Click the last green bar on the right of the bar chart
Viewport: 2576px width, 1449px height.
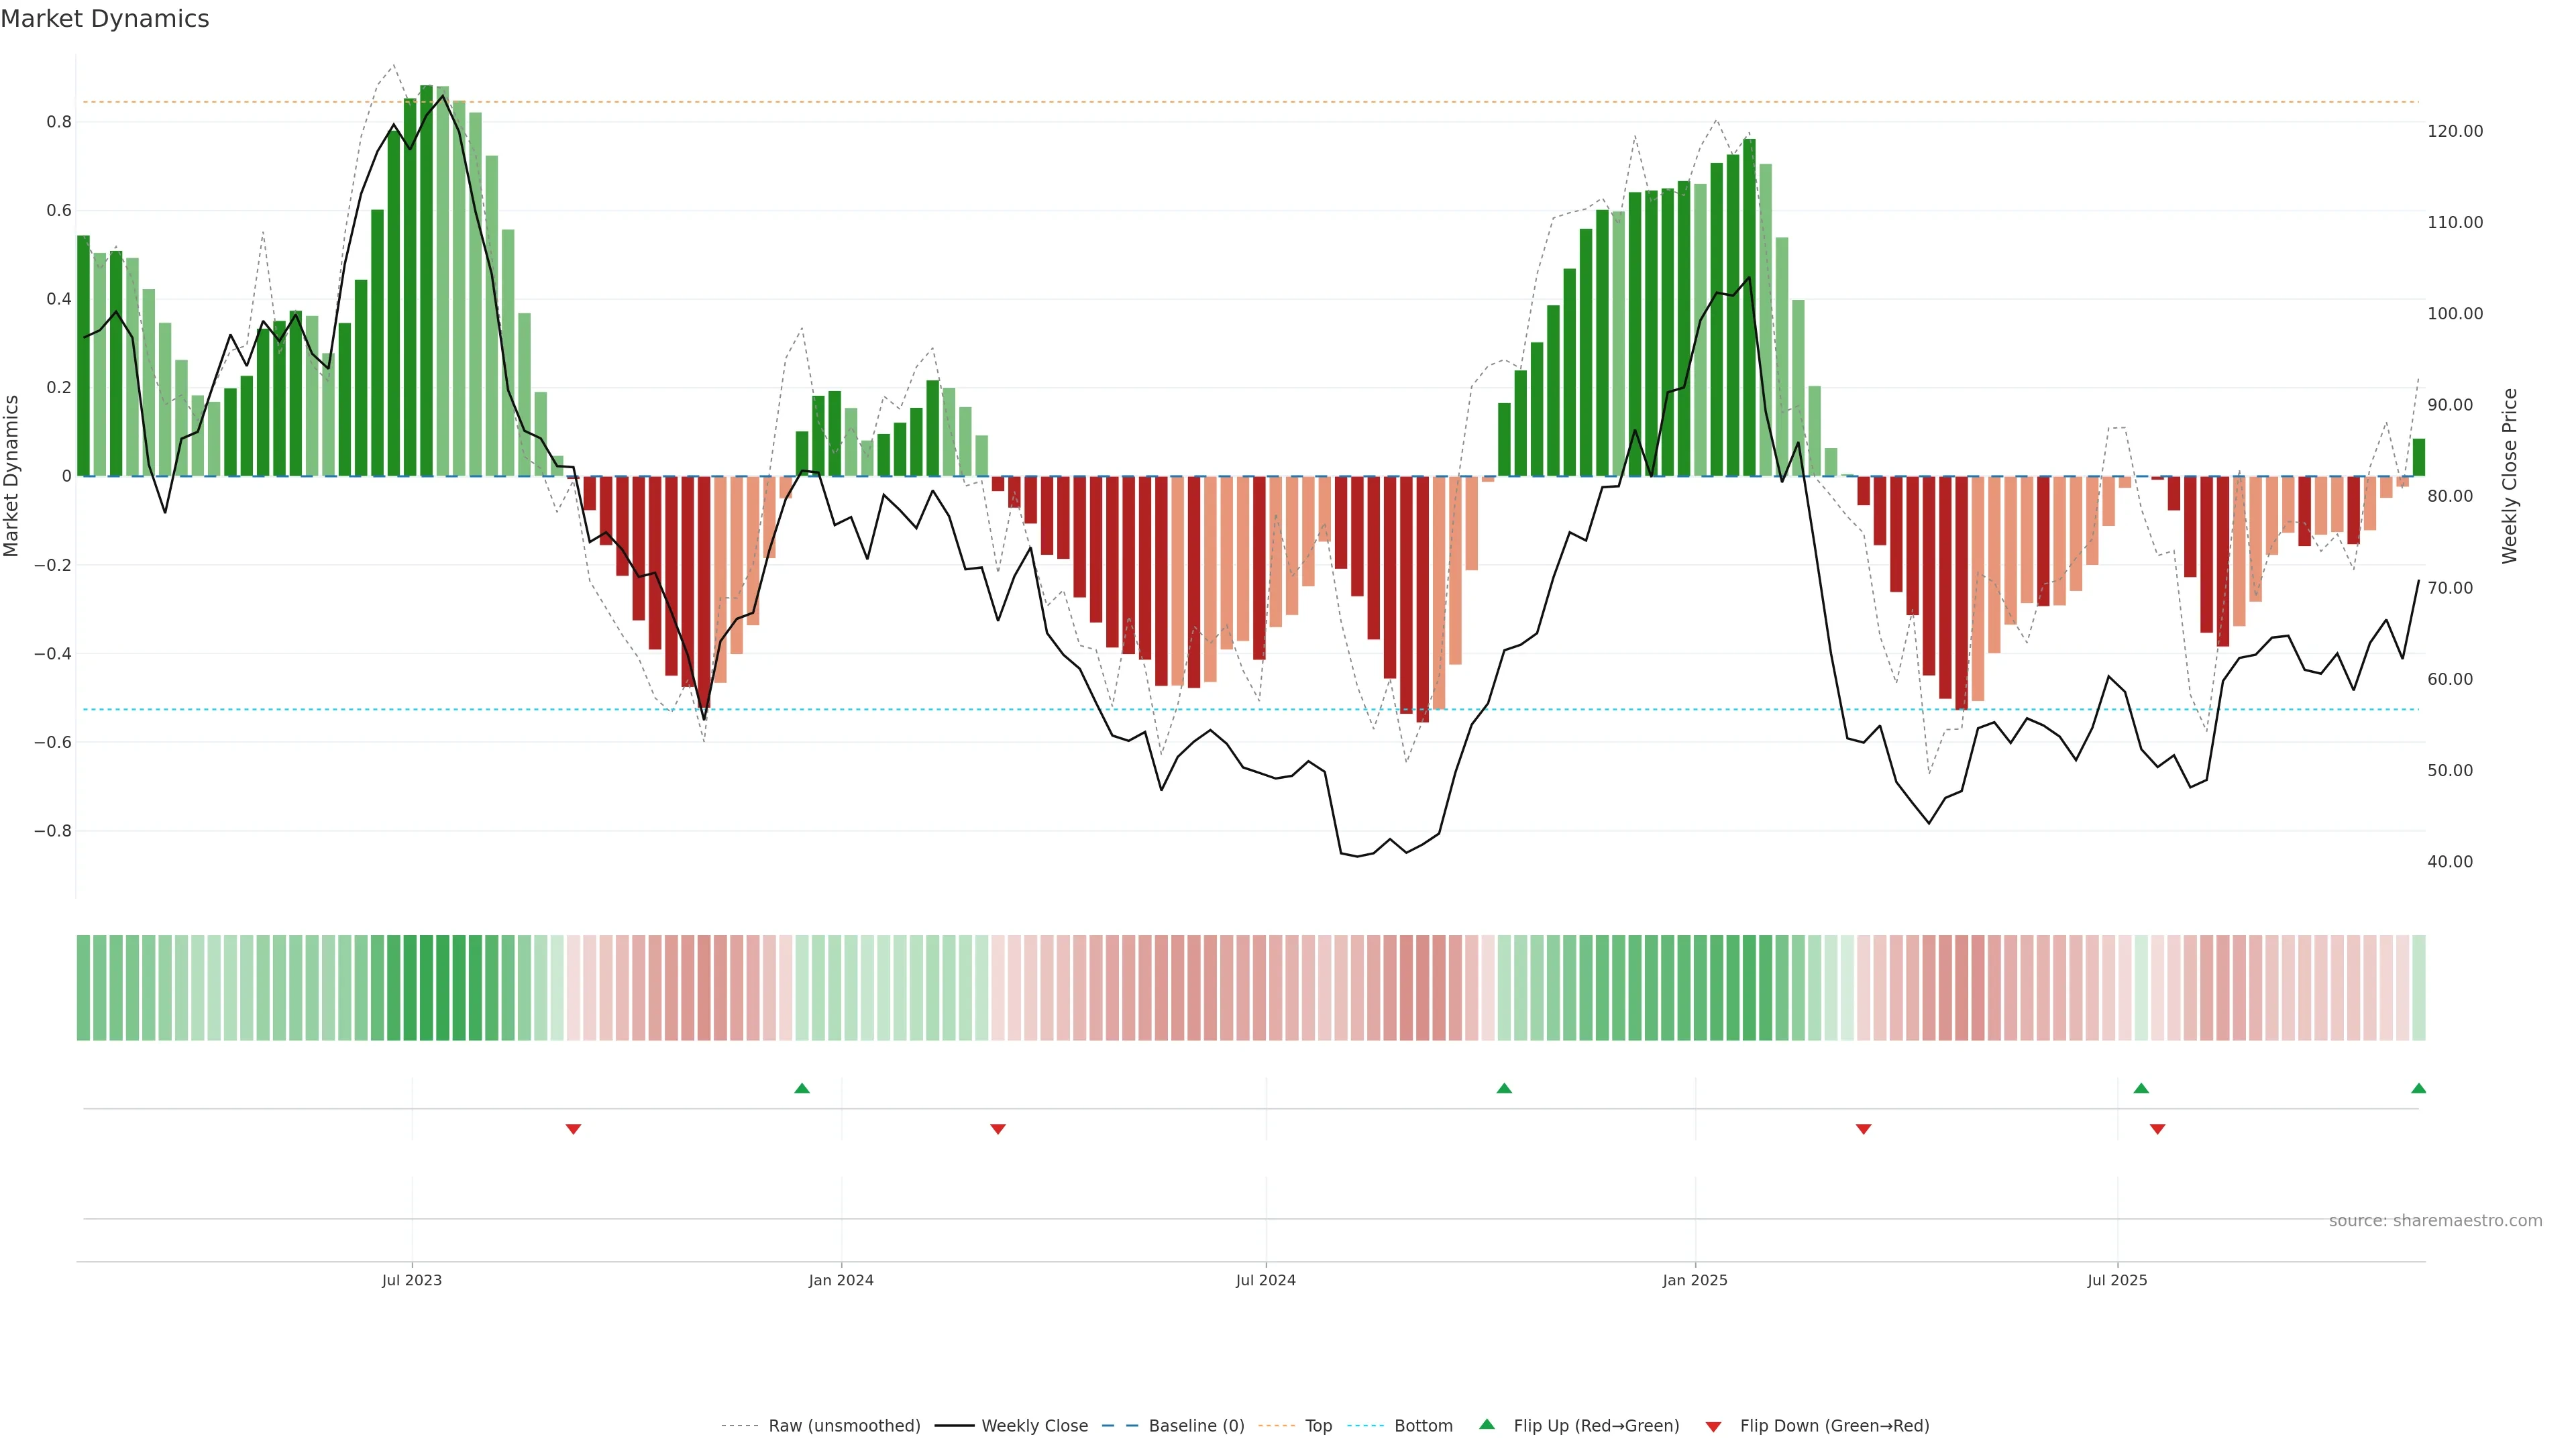(2418, 458)
